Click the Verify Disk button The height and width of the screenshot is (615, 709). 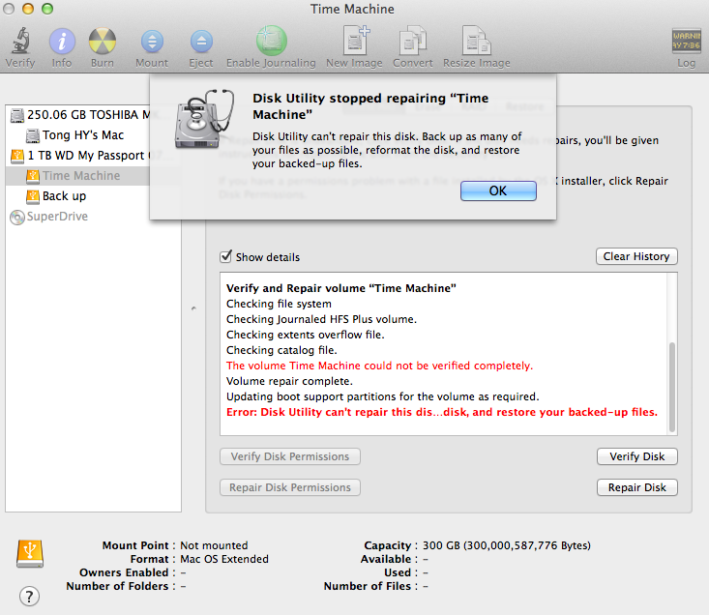(x=637, y=456)
